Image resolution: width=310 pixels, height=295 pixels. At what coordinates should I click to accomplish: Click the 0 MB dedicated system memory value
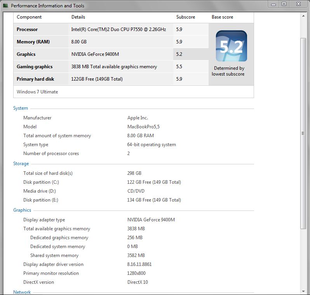click(x=132, y=247)
